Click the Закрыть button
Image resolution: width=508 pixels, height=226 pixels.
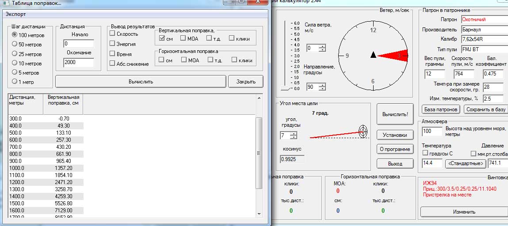coord(245,82)
